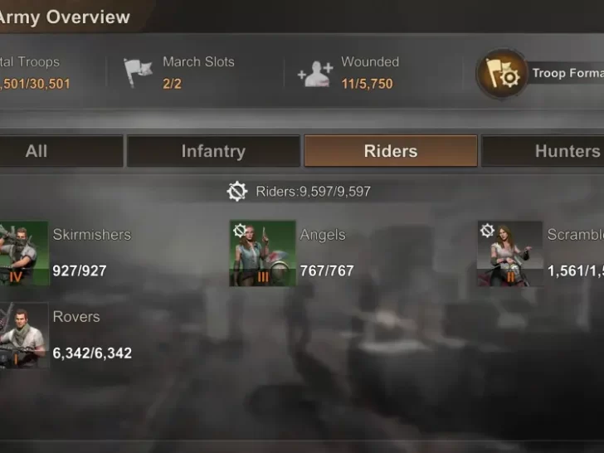The width and height of the screenshot is (604, 453).
Task: Click the gear badge on Angels portrait
Action: pos(240,231)
